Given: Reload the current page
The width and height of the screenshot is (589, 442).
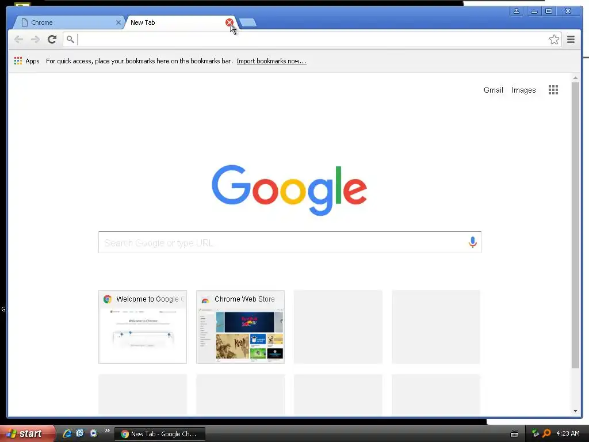Looking at the screenshot, I should tap(52, 40).
